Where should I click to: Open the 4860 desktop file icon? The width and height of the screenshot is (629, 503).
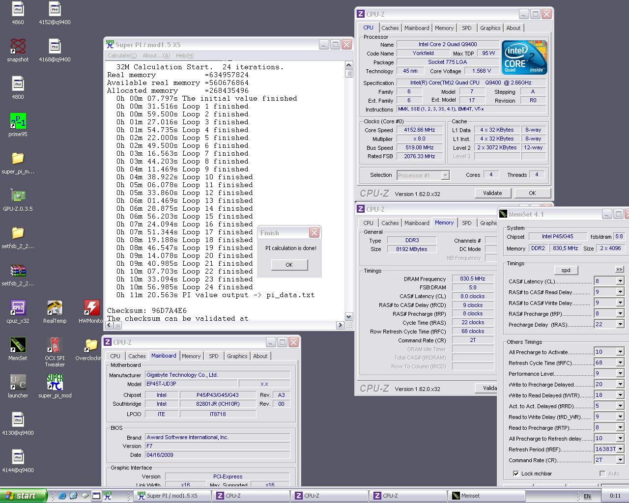click(x=18, y=10)
